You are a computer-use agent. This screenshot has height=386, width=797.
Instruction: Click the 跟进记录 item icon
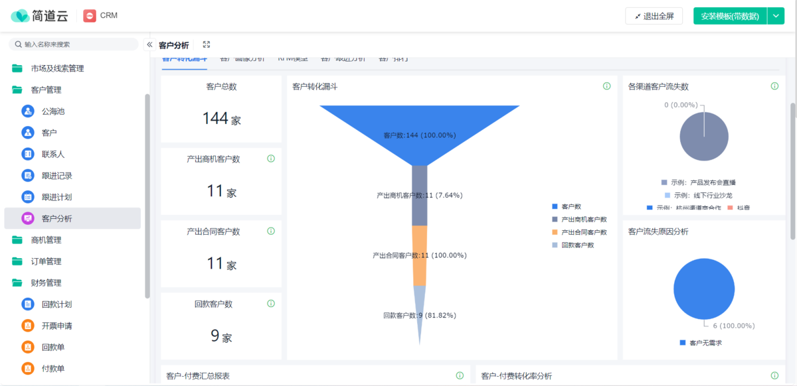click(x=28, y=176)
